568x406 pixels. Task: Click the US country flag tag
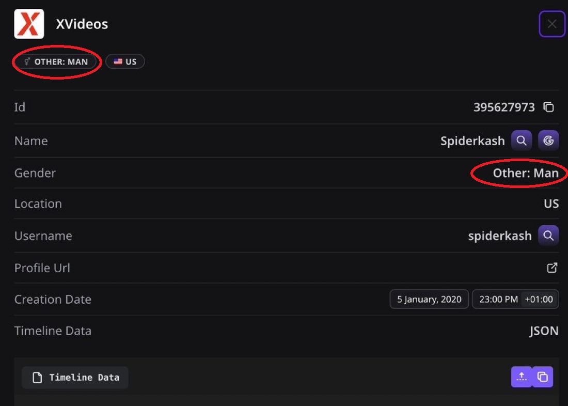point(125,62)
